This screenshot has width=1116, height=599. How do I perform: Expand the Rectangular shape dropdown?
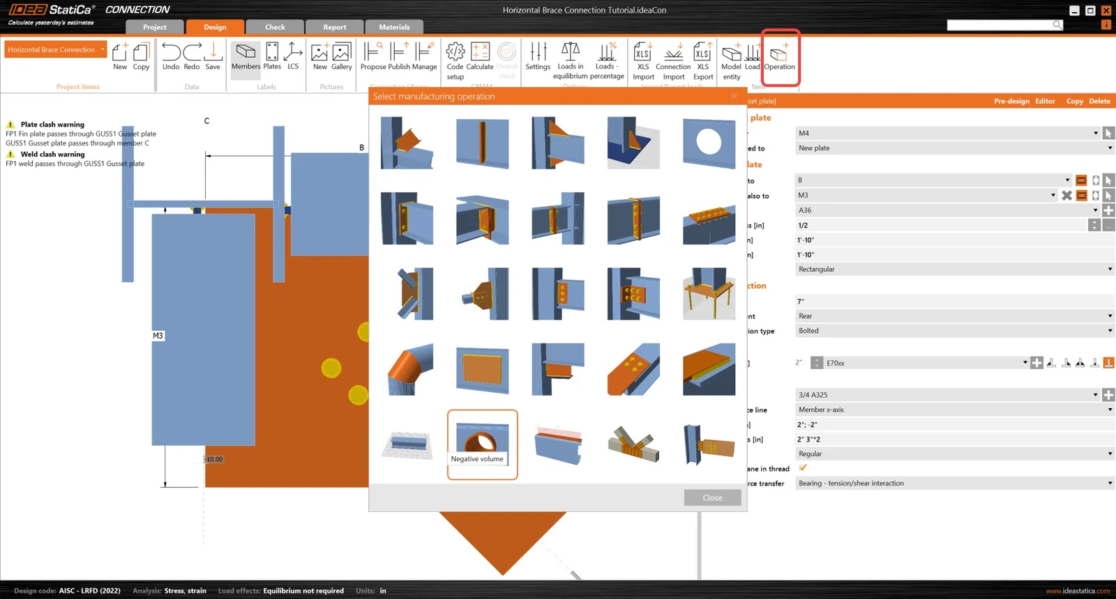point(955,269)
